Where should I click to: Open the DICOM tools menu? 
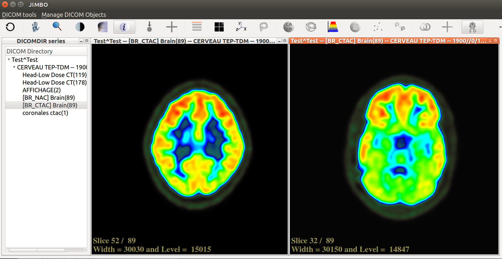pos(19,15)
